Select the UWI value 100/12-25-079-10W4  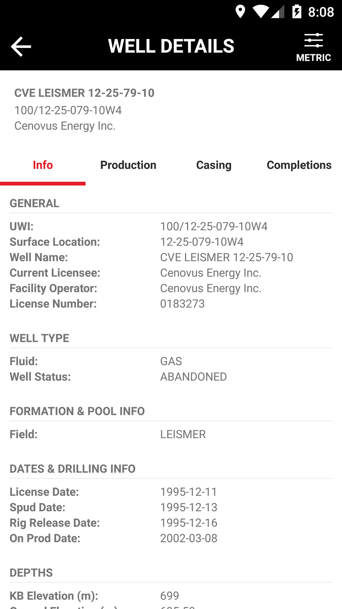click(x=214, y=226)
